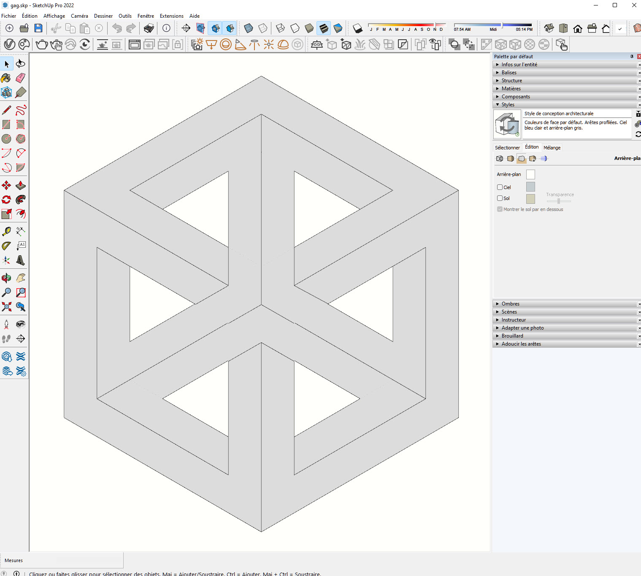Choose the Push/Pull tool
The image size is (641, 576).
pyautogui.click(x=21, y=186)
